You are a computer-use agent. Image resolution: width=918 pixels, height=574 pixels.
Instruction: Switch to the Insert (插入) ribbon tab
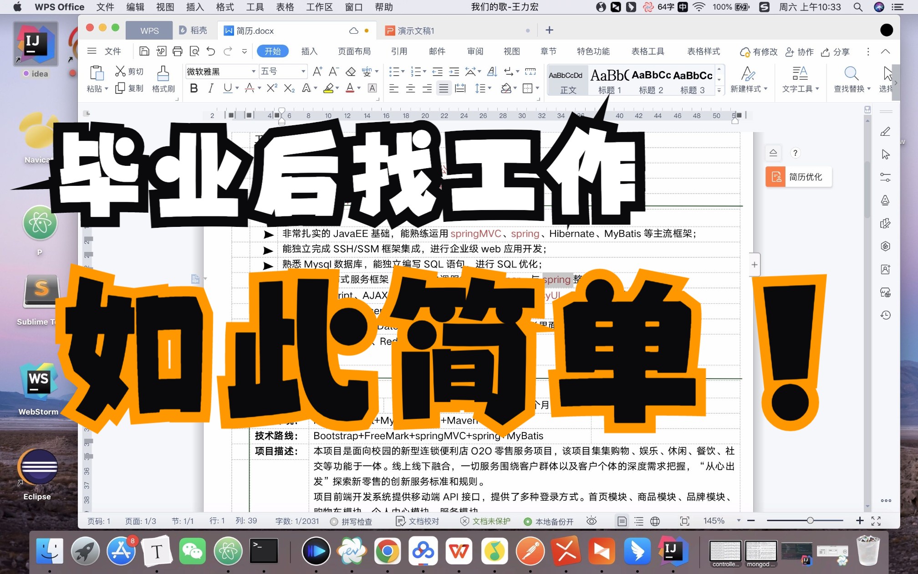[309, 51]
